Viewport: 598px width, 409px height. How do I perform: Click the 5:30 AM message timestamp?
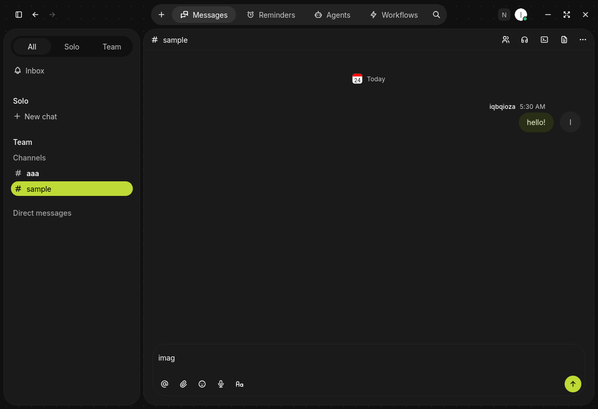click(532, 106)
